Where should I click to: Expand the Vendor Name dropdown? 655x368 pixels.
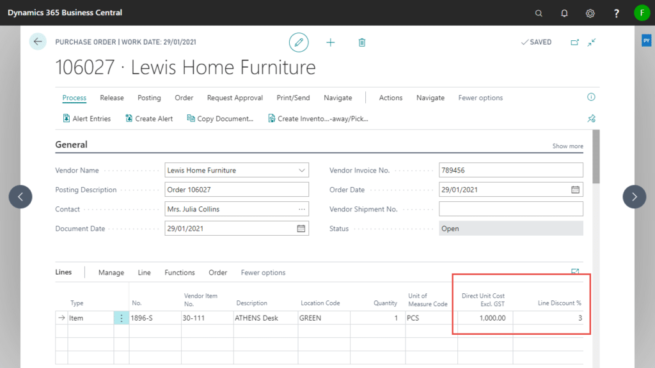(x=302, y=170)
